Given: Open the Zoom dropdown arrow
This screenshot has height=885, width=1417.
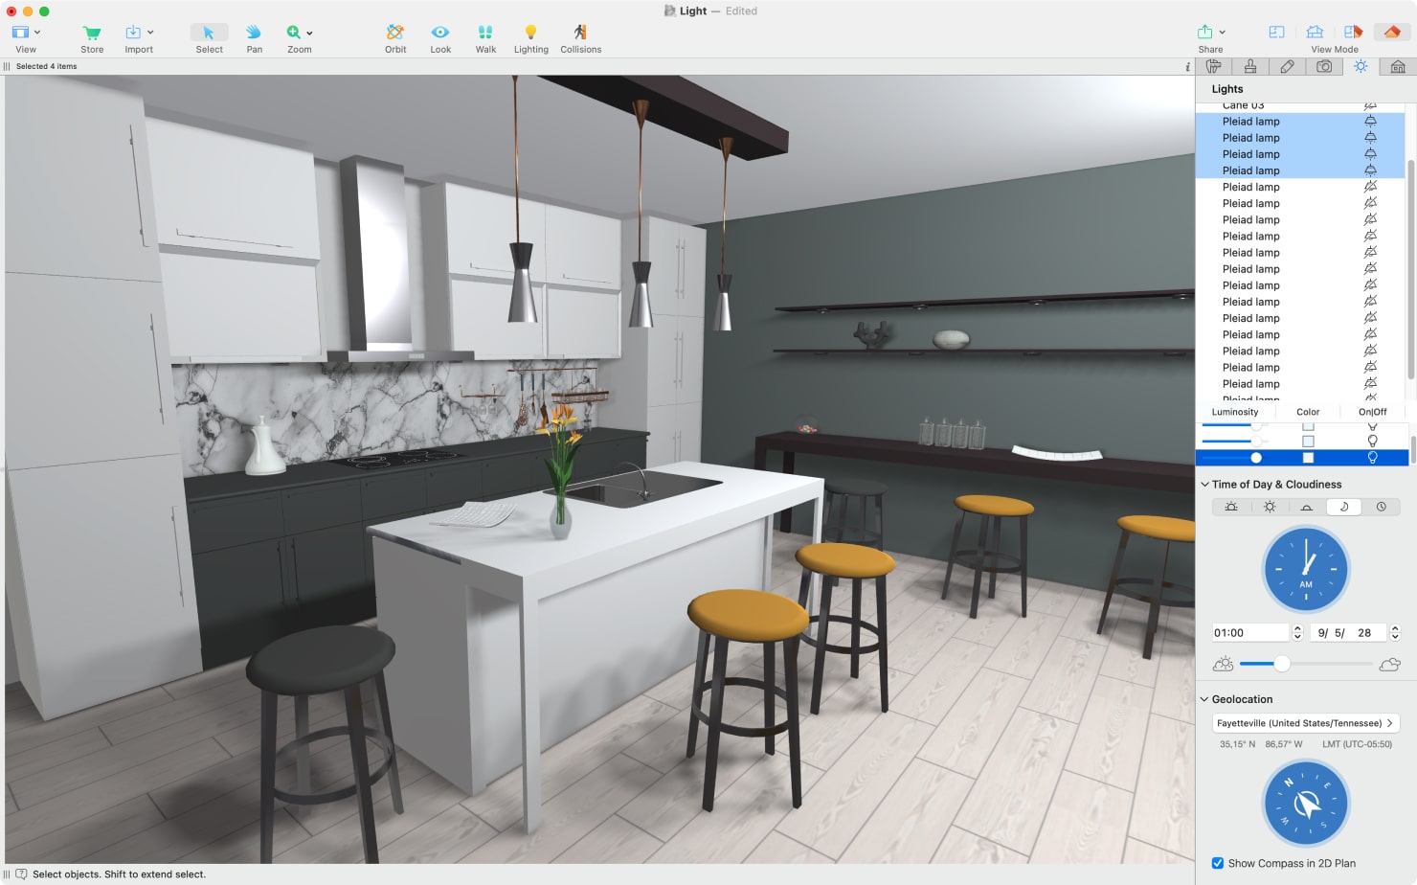Looking at the screenshot, I should click(x=309, y=33).
